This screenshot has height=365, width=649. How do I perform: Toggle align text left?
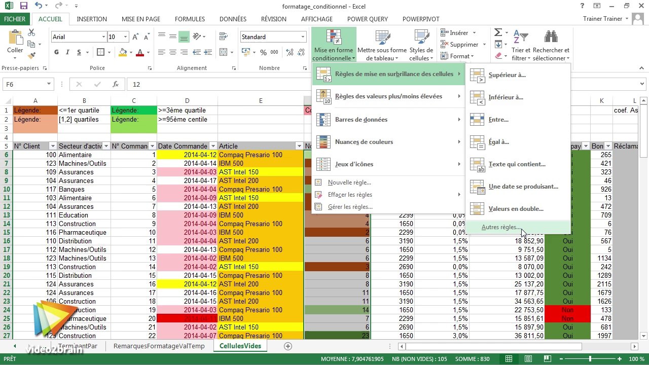(x=162, y=52)
